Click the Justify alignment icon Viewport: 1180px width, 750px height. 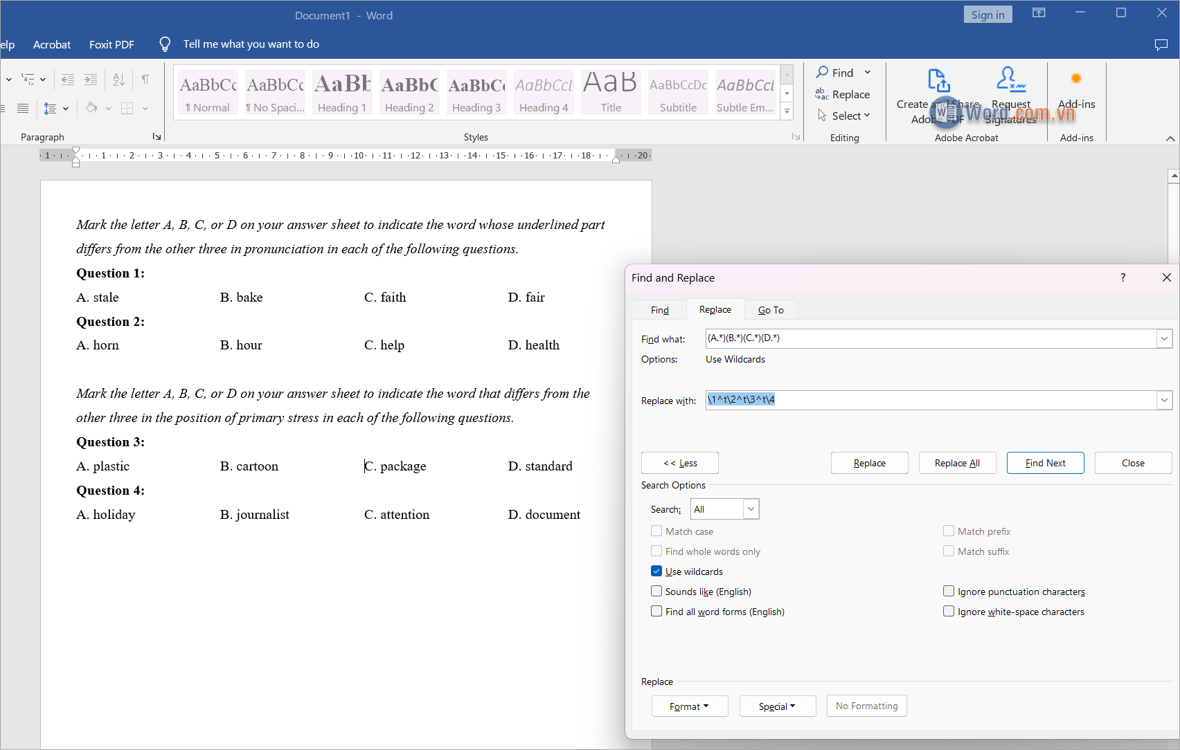(x=23, y=108)
